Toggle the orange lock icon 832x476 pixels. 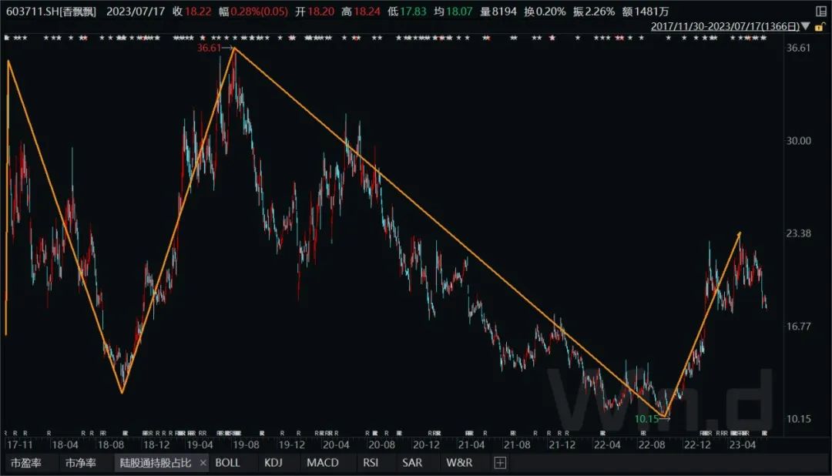coord(821,25)
